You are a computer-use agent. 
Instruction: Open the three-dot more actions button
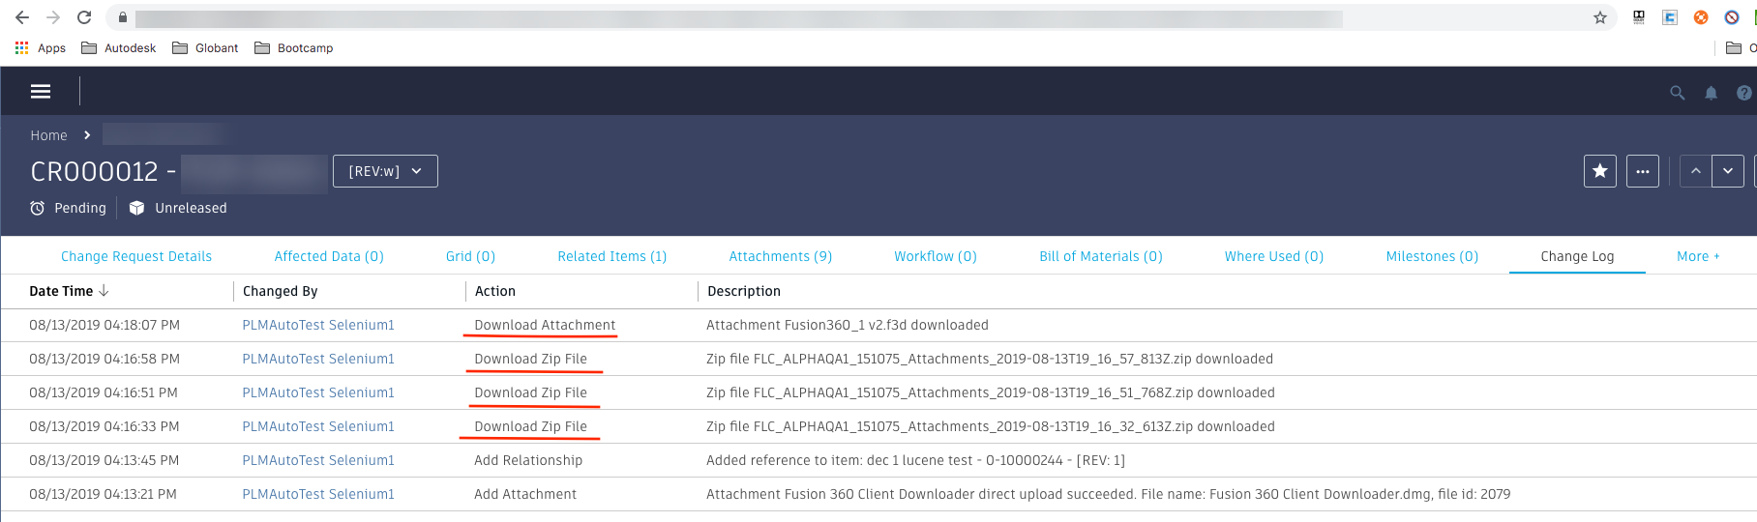[1643, 171]
